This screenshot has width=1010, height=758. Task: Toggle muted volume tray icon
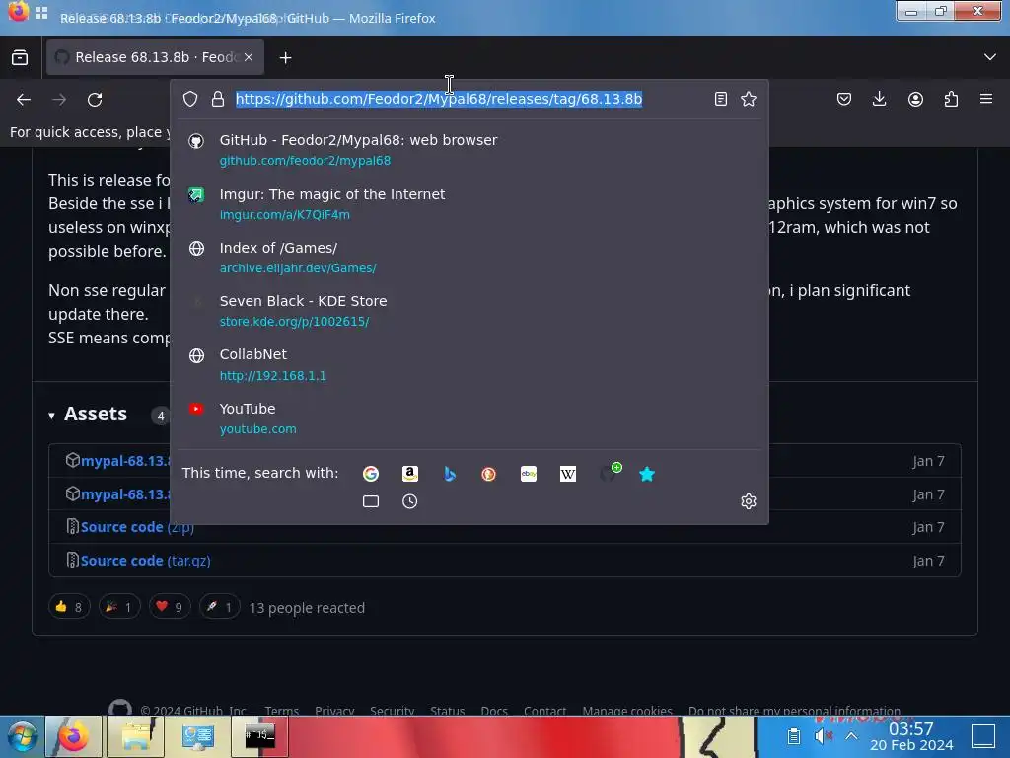(824, 736)
